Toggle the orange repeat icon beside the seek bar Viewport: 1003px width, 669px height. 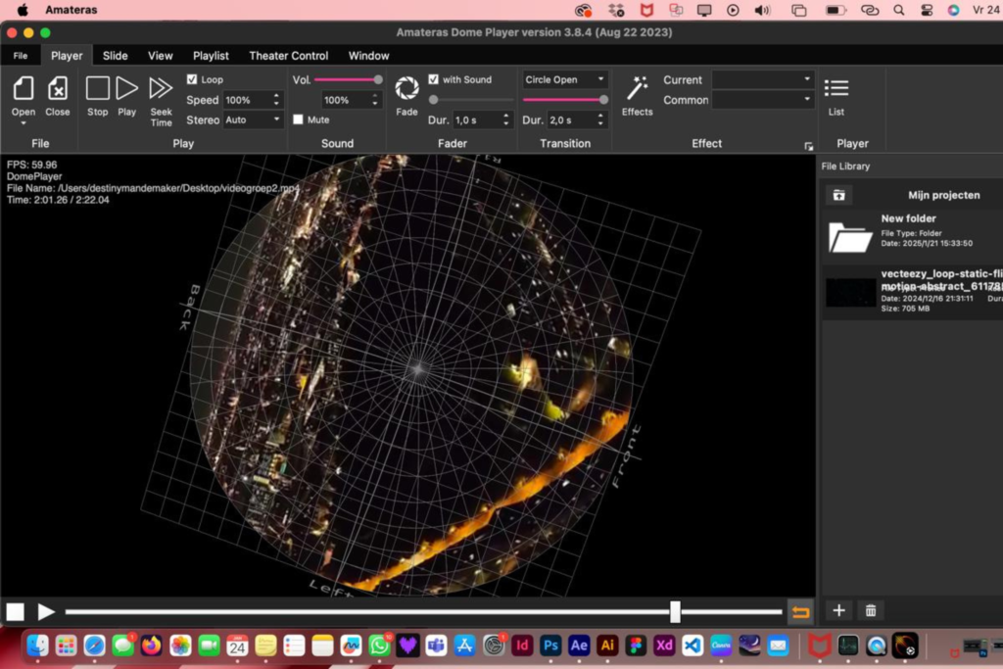(800, 612)
